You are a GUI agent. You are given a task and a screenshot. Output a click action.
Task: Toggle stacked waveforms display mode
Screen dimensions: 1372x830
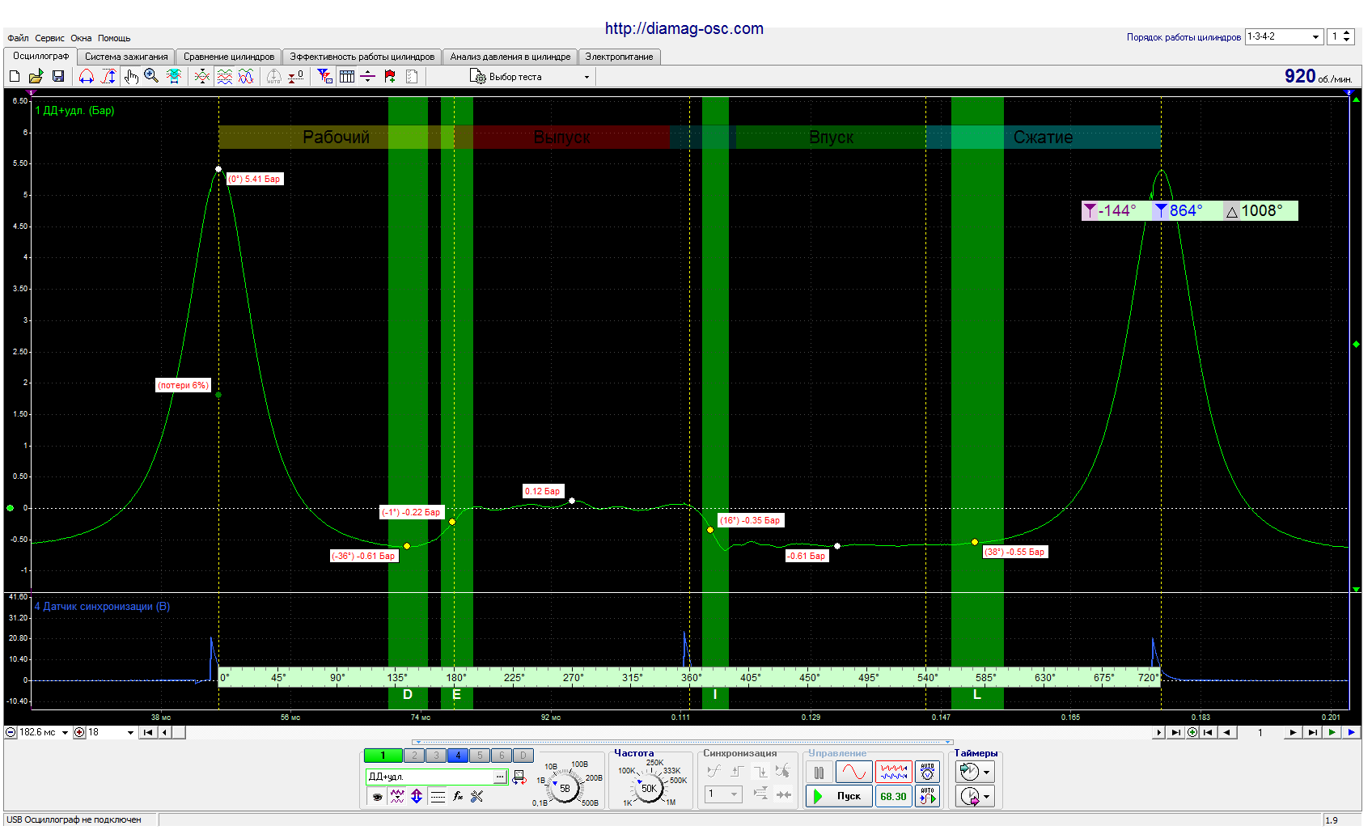[x=225, y=76]
